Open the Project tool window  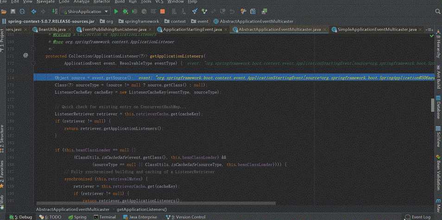tap(2, 41)
